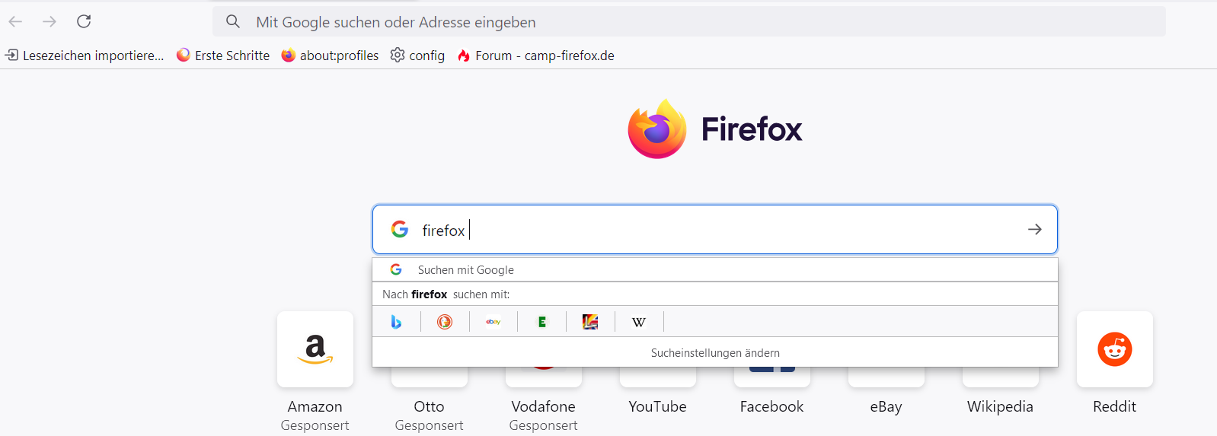
Task: Pick the DuckDuckGo search engine icon
Action: [x=445, y=322]
